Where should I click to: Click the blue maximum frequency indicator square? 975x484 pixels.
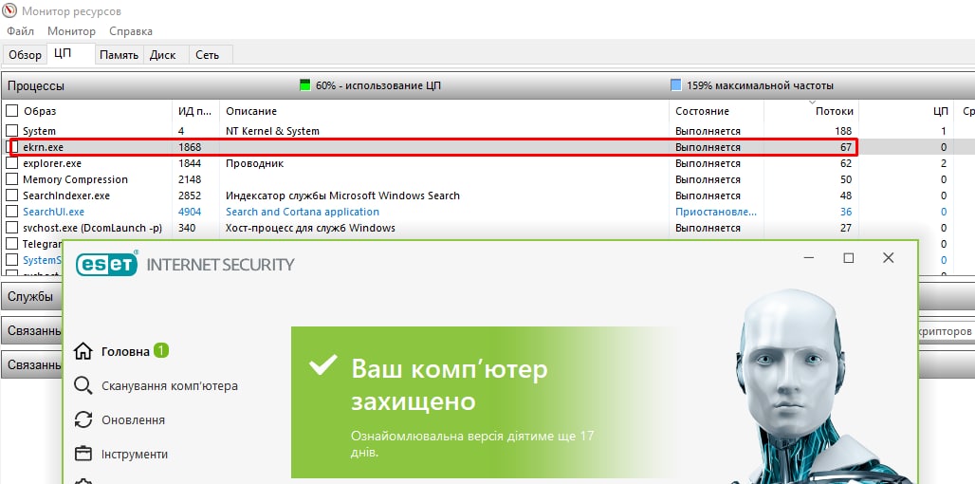(x=676, y=85)
